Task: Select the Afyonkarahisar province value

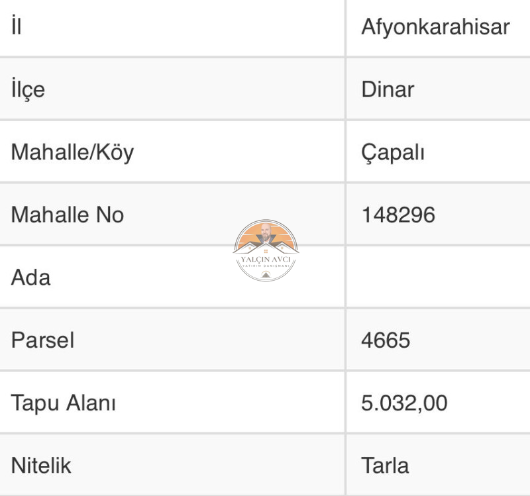Action: coord(435,26)
